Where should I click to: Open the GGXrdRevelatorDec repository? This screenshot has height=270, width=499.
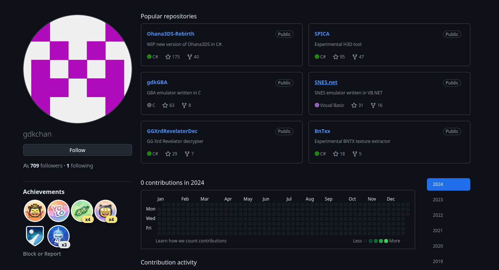(172, 131)
